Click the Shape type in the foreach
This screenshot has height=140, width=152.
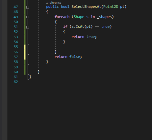(x=79, y=17)
